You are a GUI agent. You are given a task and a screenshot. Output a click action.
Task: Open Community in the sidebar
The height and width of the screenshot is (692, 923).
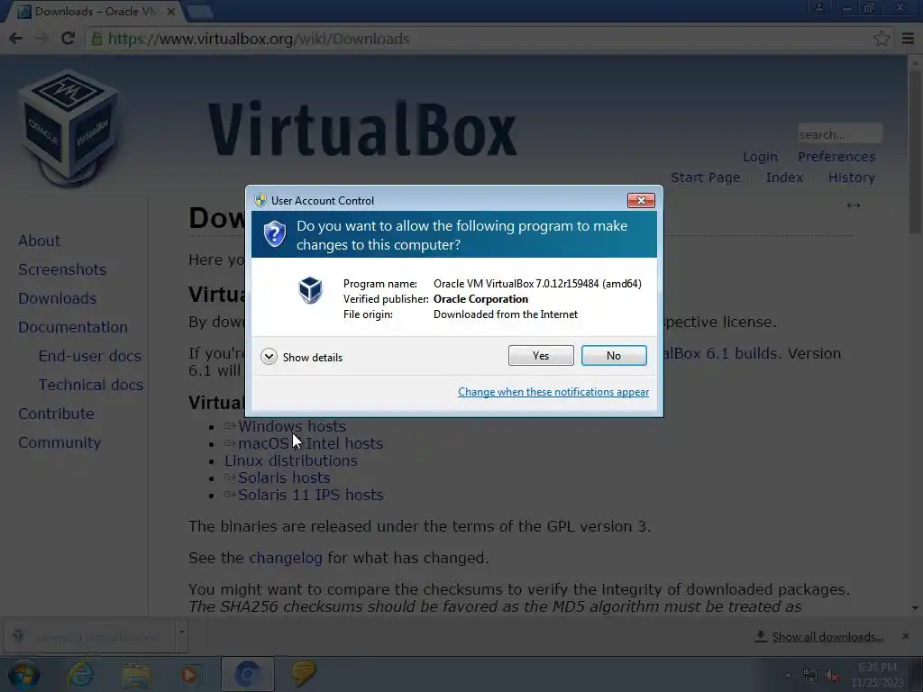59,442
